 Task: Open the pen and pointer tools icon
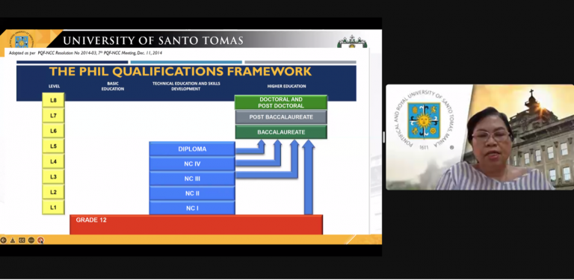(x=13, y=240)
